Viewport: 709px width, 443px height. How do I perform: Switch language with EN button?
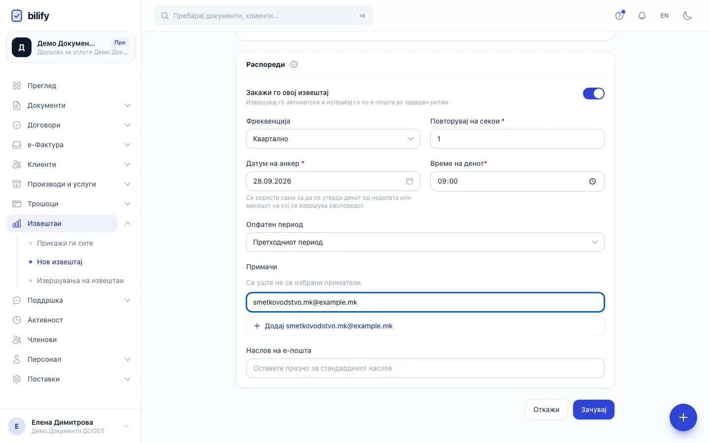tap(664, 16)
